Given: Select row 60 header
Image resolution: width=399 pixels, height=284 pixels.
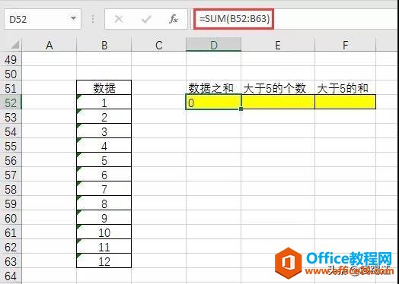Looking at the screenshot, I should click(x=11, y=218).
